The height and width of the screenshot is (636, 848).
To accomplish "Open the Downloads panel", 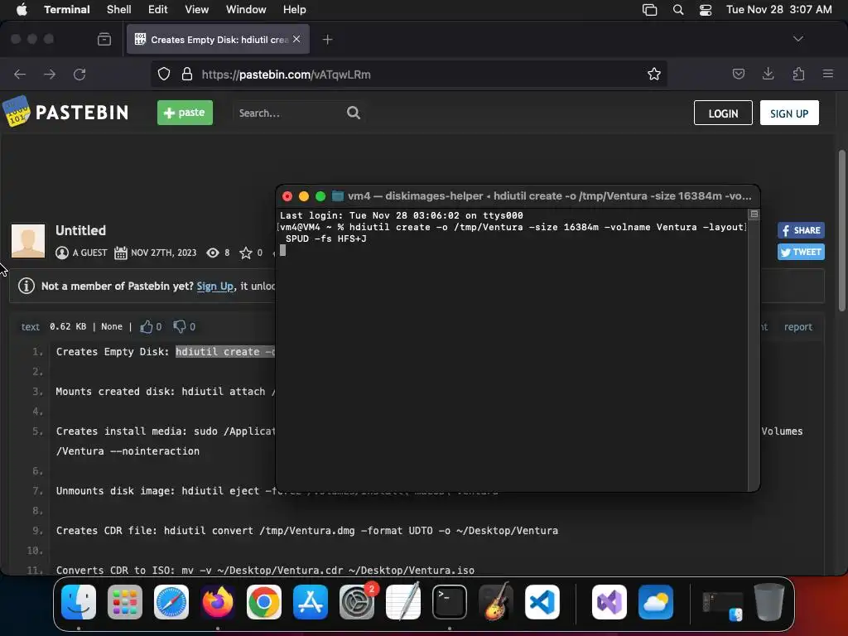I will pos(768,74).
